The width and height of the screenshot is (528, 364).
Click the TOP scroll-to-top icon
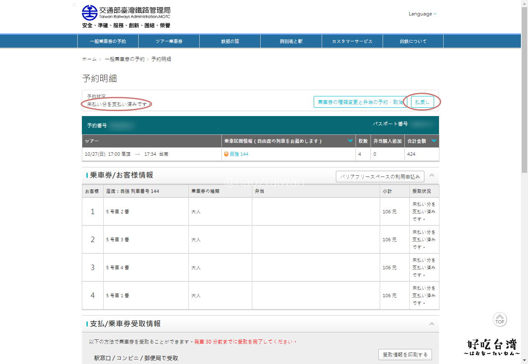click(500, 320)
